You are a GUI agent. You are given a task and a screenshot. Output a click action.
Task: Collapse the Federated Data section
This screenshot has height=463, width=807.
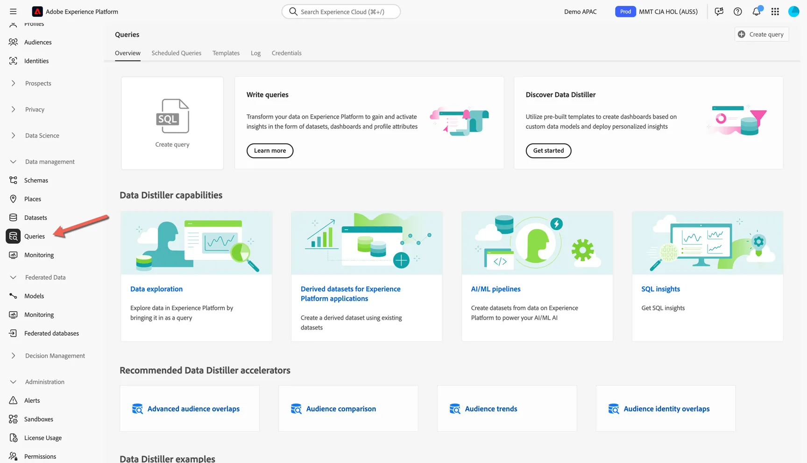point(13,277)
